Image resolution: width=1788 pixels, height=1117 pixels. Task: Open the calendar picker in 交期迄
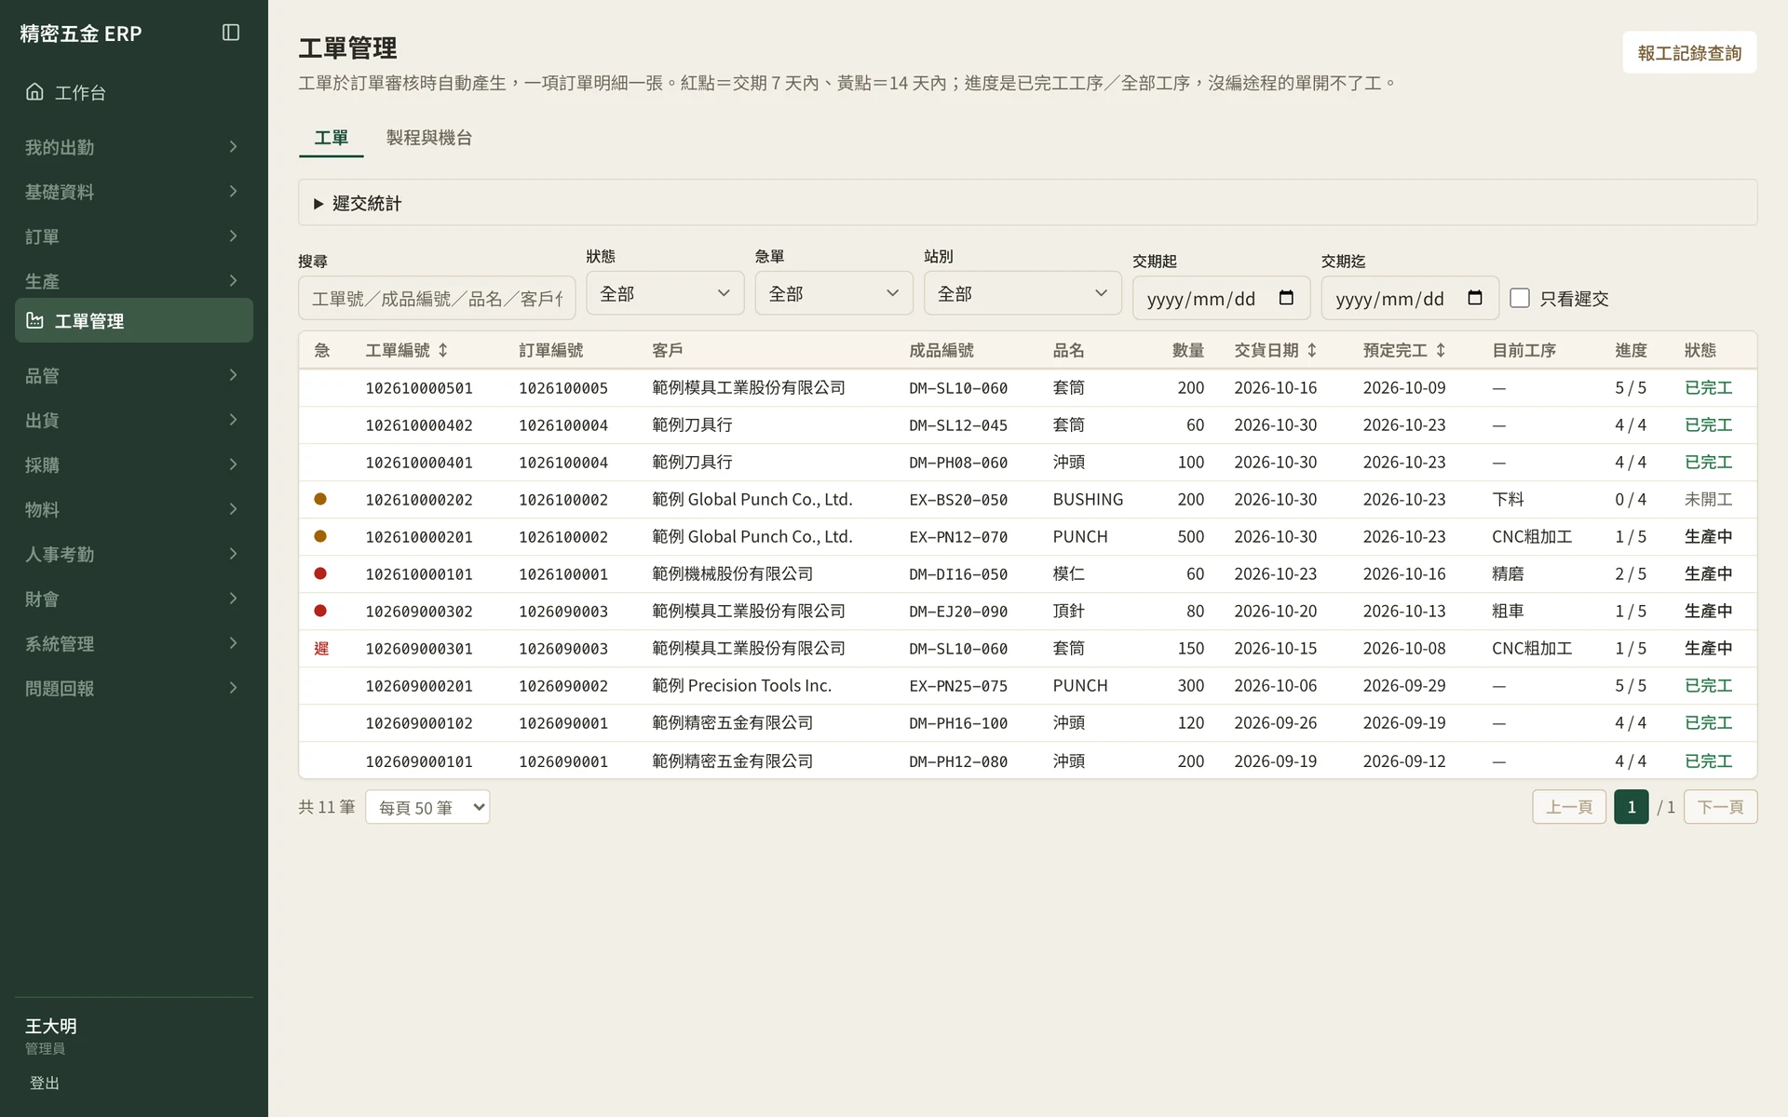click(1474, 298)
